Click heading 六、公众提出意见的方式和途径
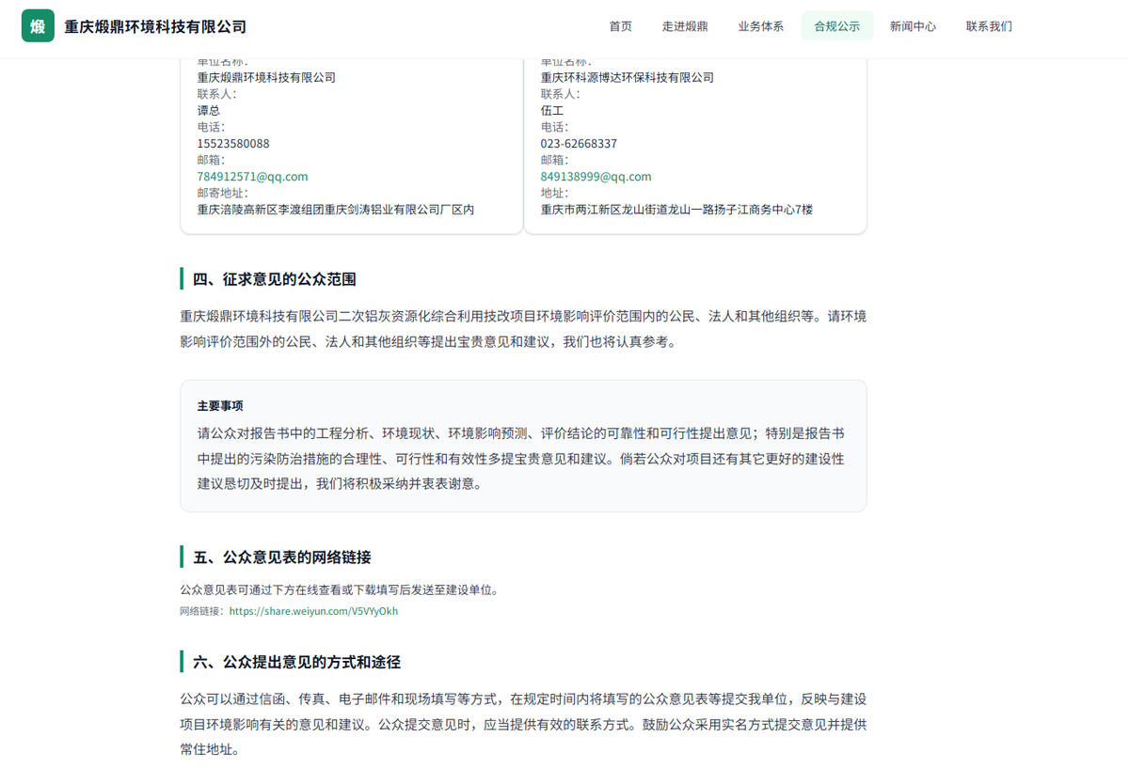1129x769 pixels. tap(296, 662)
